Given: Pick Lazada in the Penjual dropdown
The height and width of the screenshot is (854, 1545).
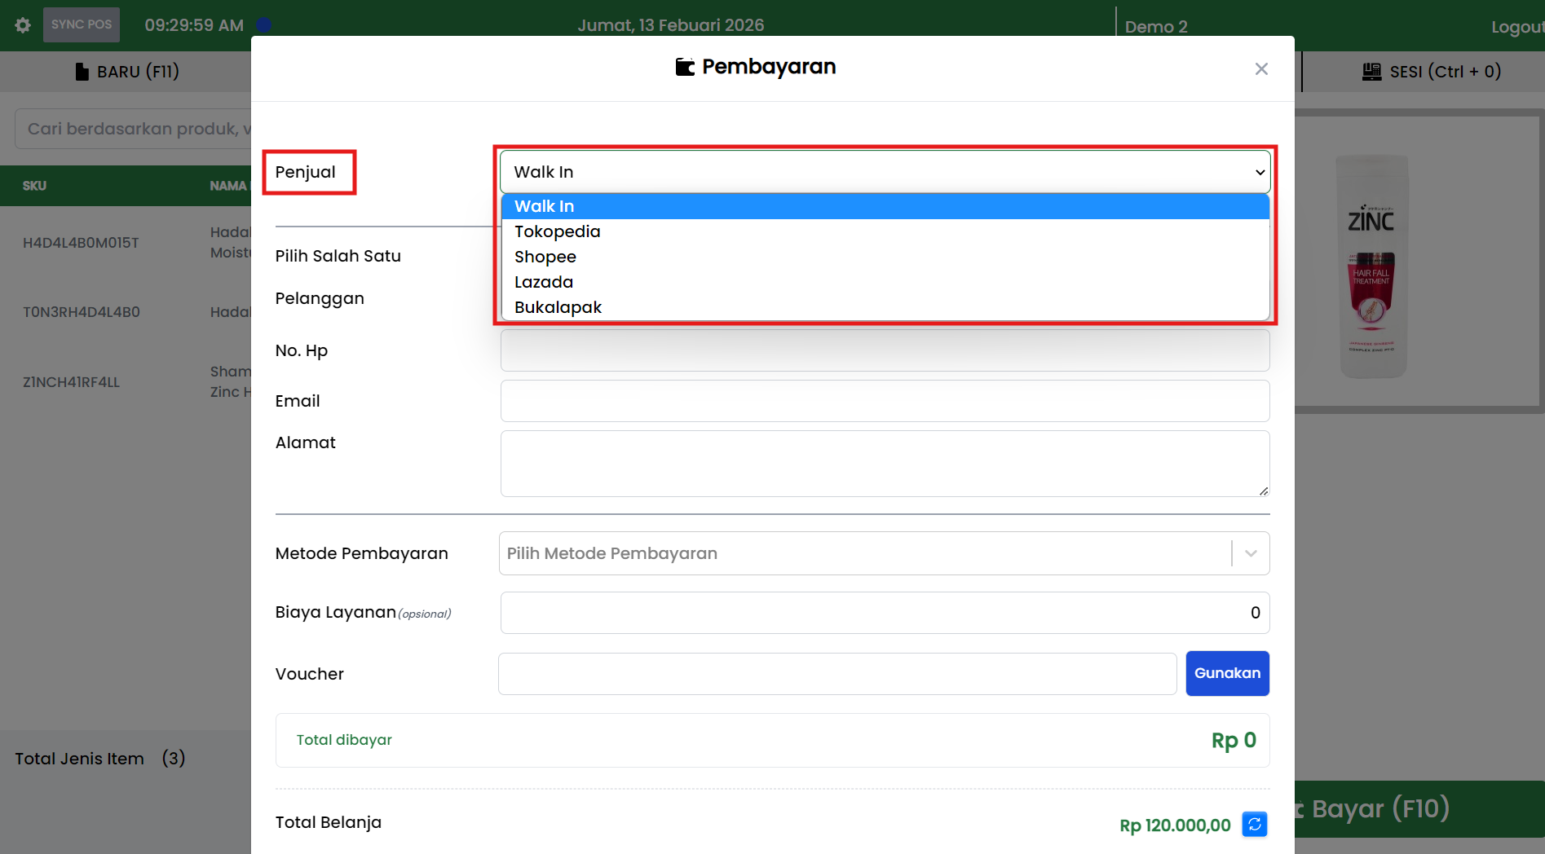Looking at the screenshot, I should click(543, 282).
